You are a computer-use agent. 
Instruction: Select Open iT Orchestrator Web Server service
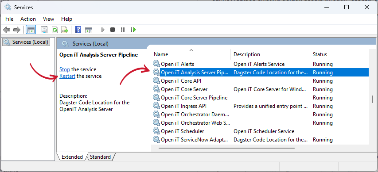coord(261,123)
